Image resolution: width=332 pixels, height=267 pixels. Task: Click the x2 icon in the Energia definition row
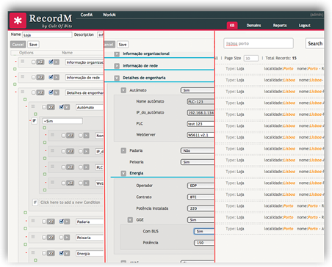51,253
